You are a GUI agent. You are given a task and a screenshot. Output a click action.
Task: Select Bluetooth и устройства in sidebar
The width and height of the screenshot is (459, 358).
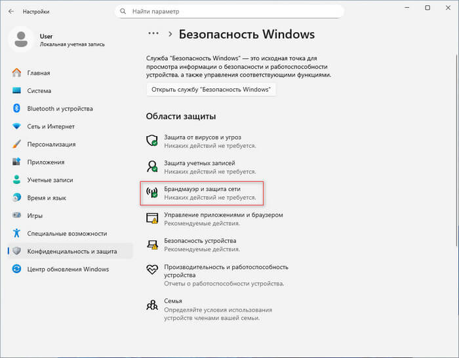pyautogui.click(x=60, y=109)
